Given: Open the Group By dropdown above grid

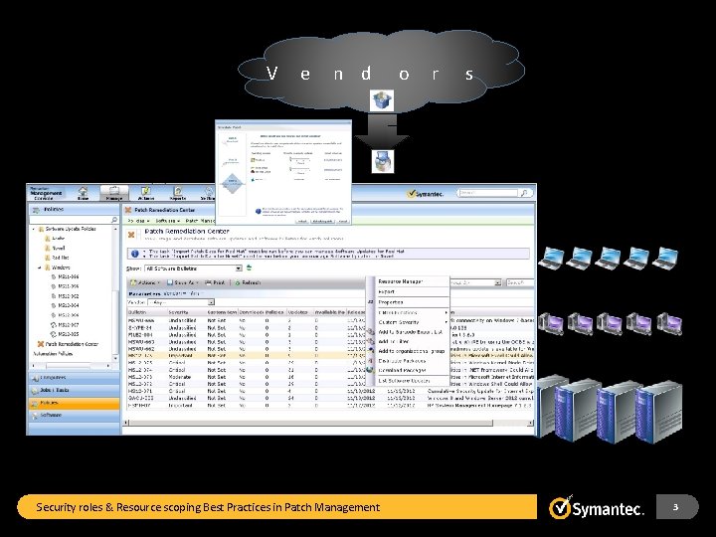Looking at the screenshot, I should click(475, 282).
